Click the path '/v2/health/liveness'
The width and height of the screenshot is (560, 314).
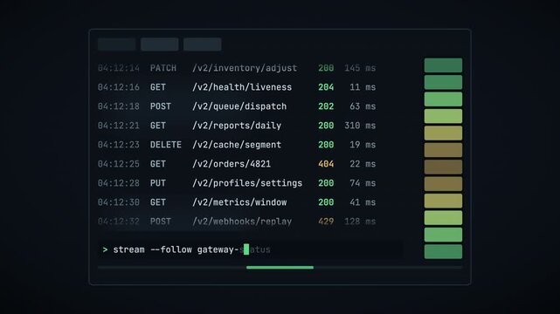[242, 87]
